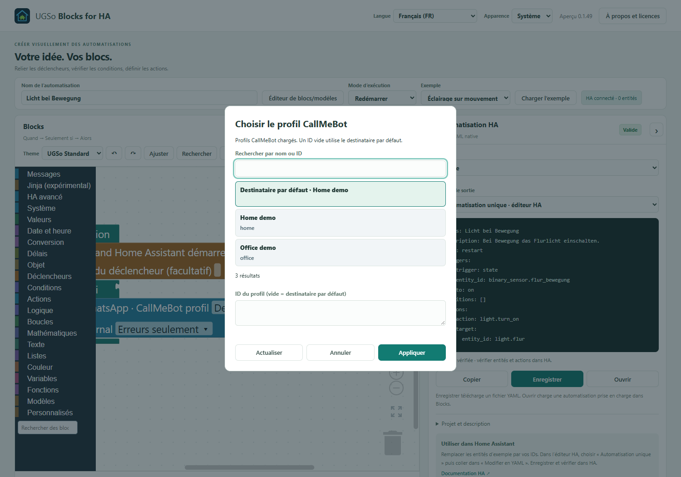Click the workspace zoom out minus icon
The image size is (681, 477).
[x=396, y=388]
